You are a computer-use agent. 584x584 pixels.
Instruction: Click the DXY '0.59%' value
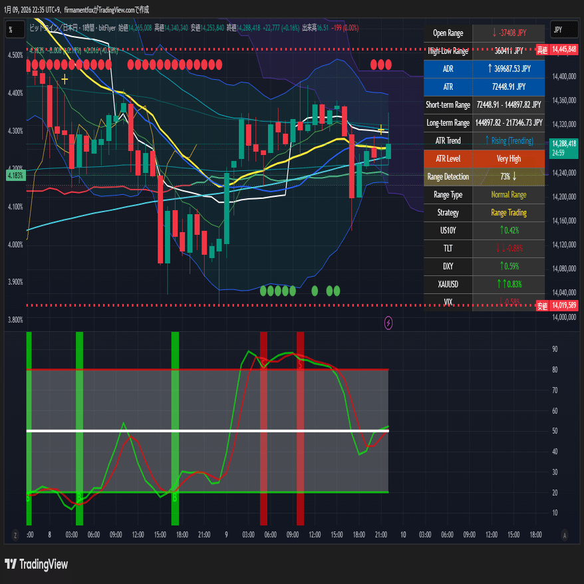pos(509,266)
